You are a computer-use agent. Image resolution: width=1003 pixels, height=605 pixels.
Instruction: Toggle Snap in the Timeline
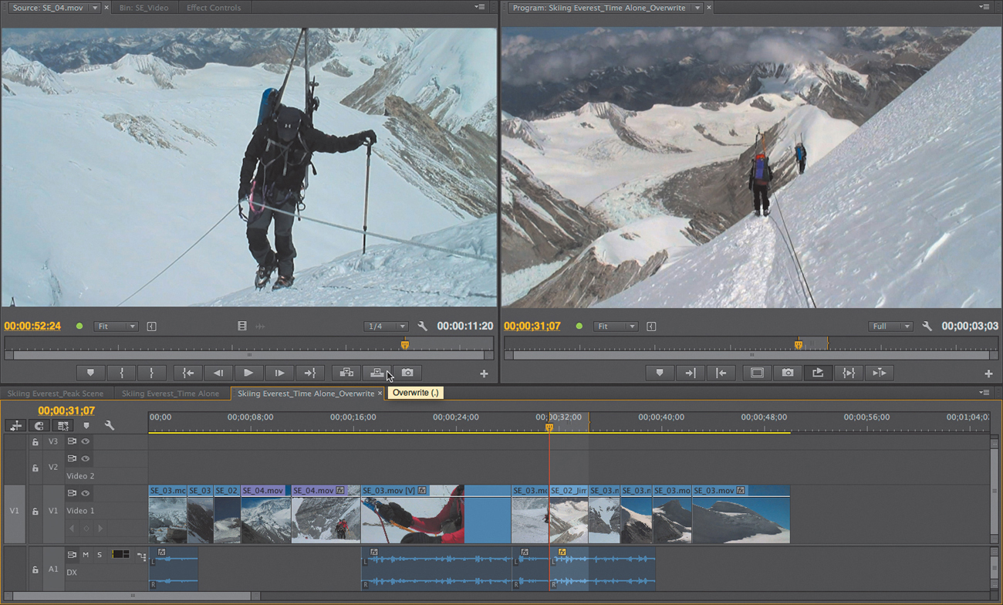[39, 425]
